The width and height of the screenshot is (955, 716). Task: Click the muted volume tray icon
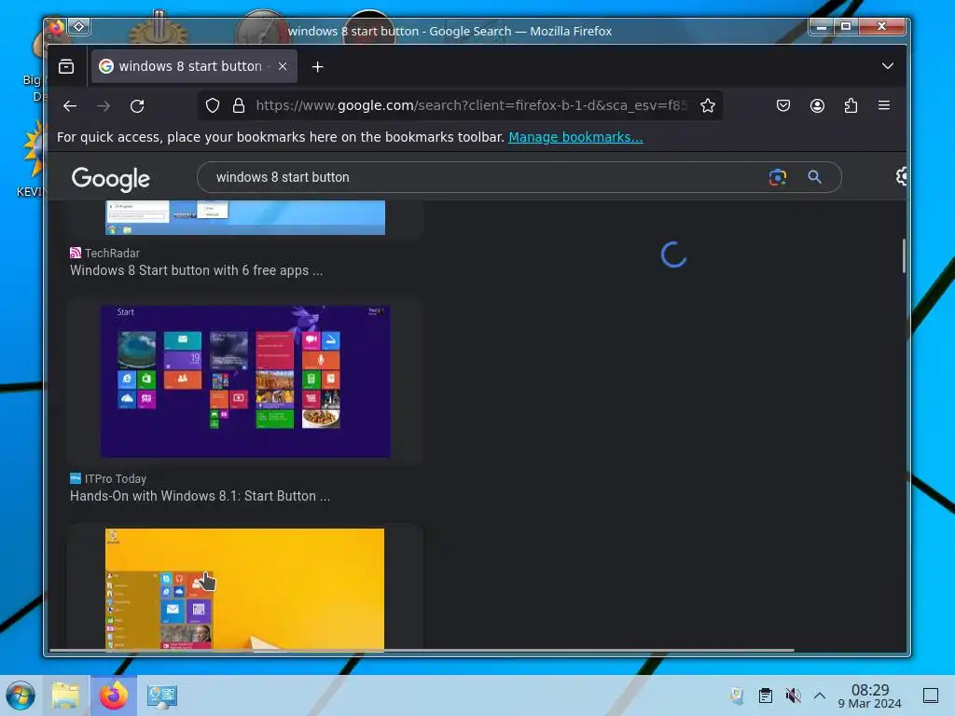[x=793, y=695]
